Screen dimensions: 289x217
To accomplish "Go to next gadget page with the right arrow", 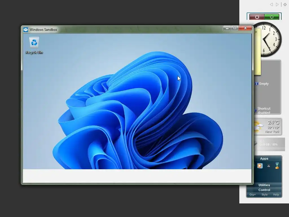I will pyautogui.click(x=277, y=5).
